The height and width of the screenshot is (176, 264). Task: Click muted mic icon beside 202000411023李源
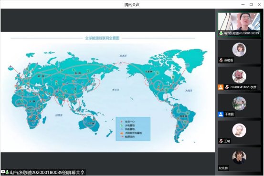click(227, 87)
